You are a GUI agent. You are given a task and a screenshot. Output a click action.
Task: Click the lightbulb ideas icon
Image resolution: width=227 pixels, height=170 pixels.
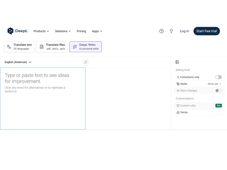171,31
